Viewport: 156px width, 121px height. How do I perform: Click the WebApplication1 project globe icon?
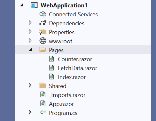34,5
